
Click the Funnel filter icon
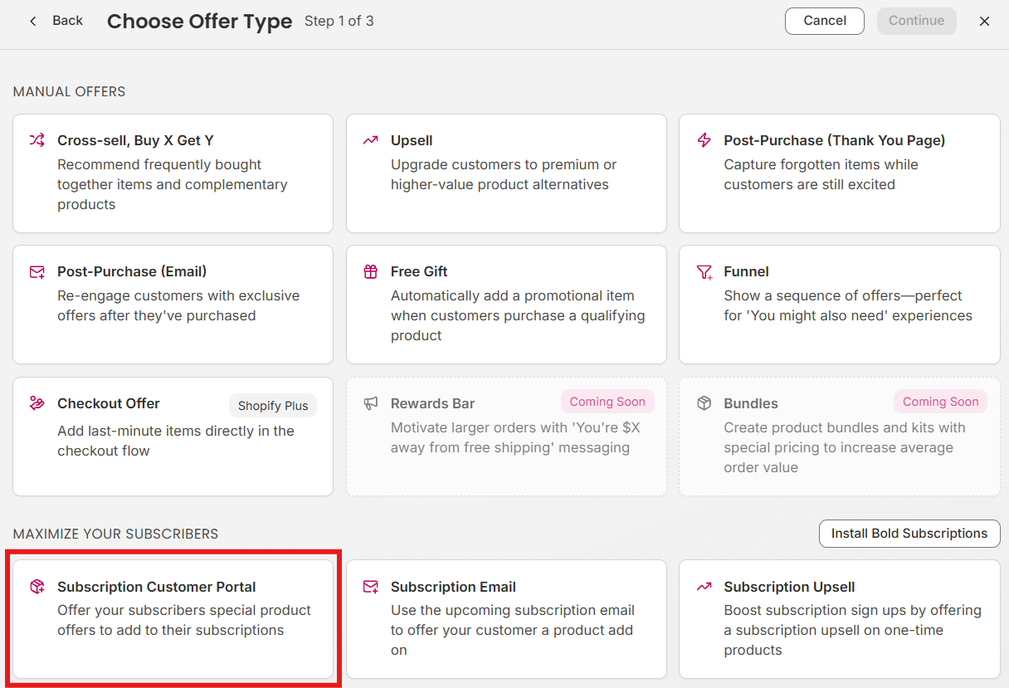pos(704,272)
